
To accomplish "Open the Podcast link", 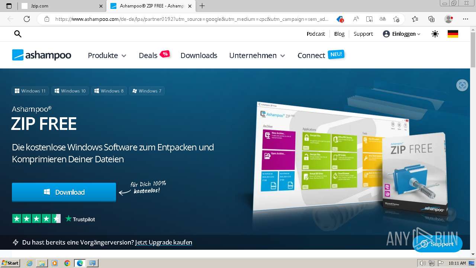I will coord(316,34).
